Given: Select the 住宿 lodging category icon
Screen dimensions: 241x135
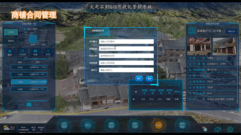Looking at the screenshot, I should pos(36,52).
